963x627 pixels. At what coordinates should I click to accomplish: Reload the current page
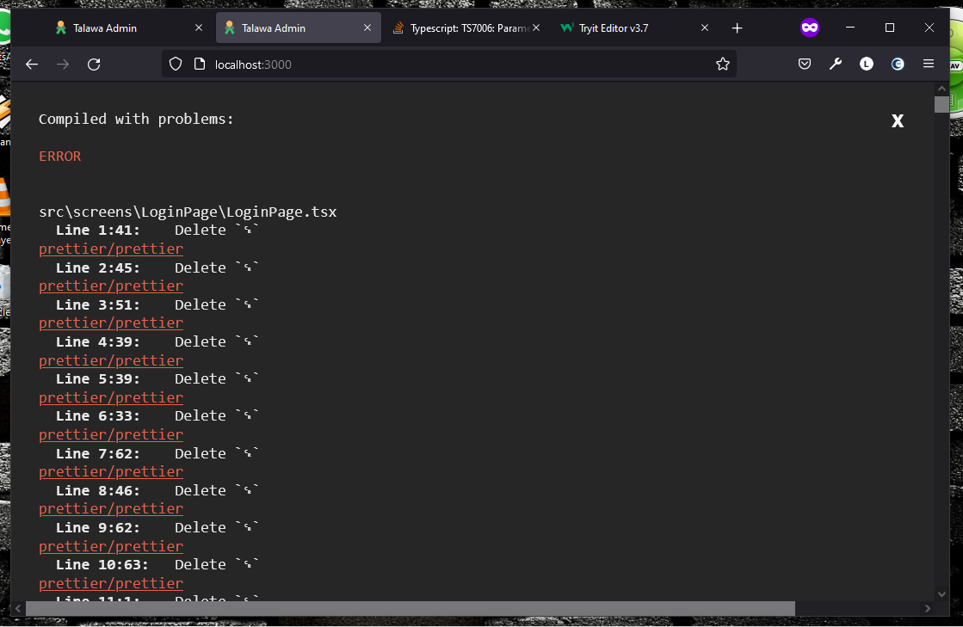tap(94, 65)
